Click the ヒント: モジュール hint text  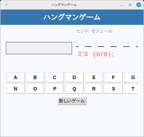pos(94,31)
